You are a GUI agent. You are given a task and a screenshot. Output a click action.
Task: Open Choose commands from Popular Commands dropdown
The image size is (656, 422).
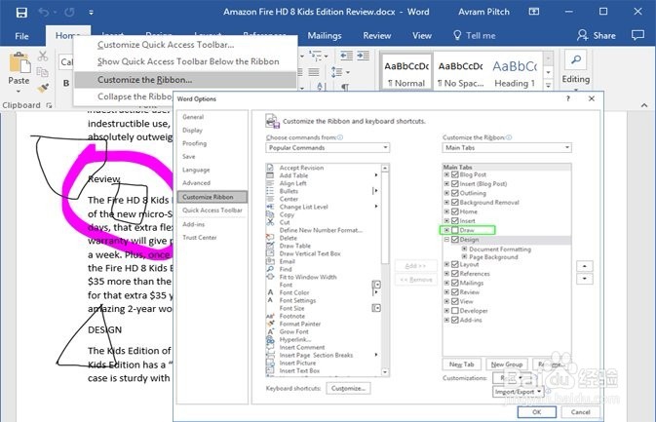tap(328, 147)
